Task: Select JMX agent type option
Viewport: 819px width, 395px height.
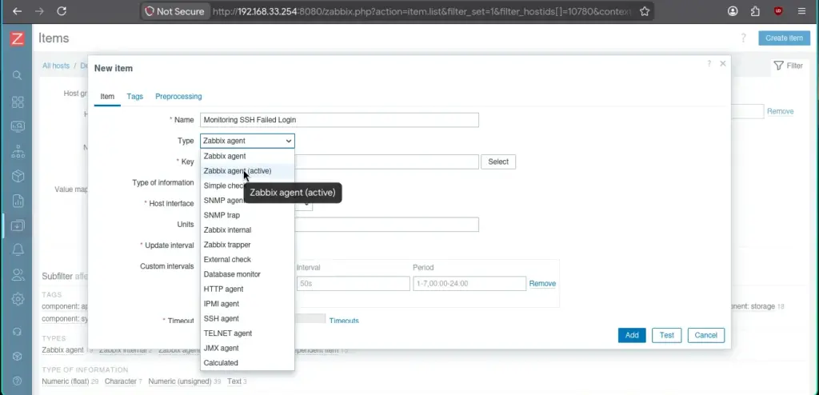Action: 247,348
